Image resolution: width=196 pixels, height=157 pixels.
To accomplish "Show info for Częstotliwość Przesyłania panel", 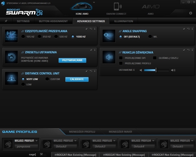I will coord(95,29).
